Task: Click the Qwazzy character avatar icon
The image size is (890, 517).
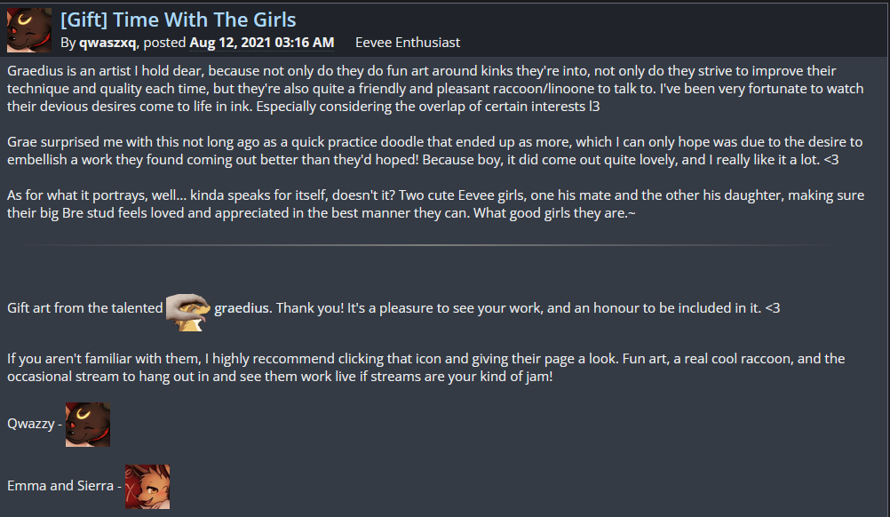Action: 88,425
